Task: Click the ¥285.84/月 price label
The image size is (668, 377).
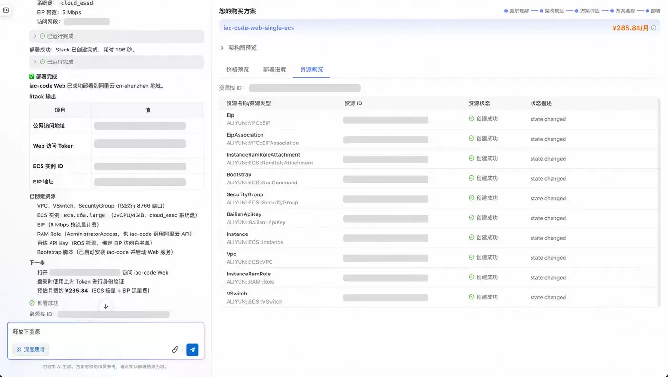Action: coord(630,28)
